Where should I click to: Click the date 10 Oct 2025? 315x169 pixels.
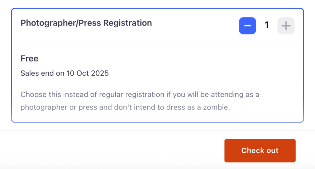point(88,73)
